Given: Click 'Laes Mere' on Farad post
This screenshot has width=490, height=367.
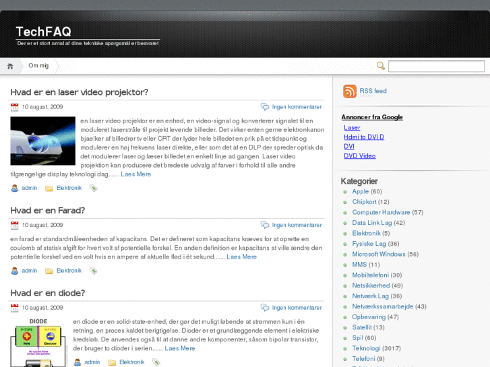Looking at the screenshot, I should (x=241, y=257).
